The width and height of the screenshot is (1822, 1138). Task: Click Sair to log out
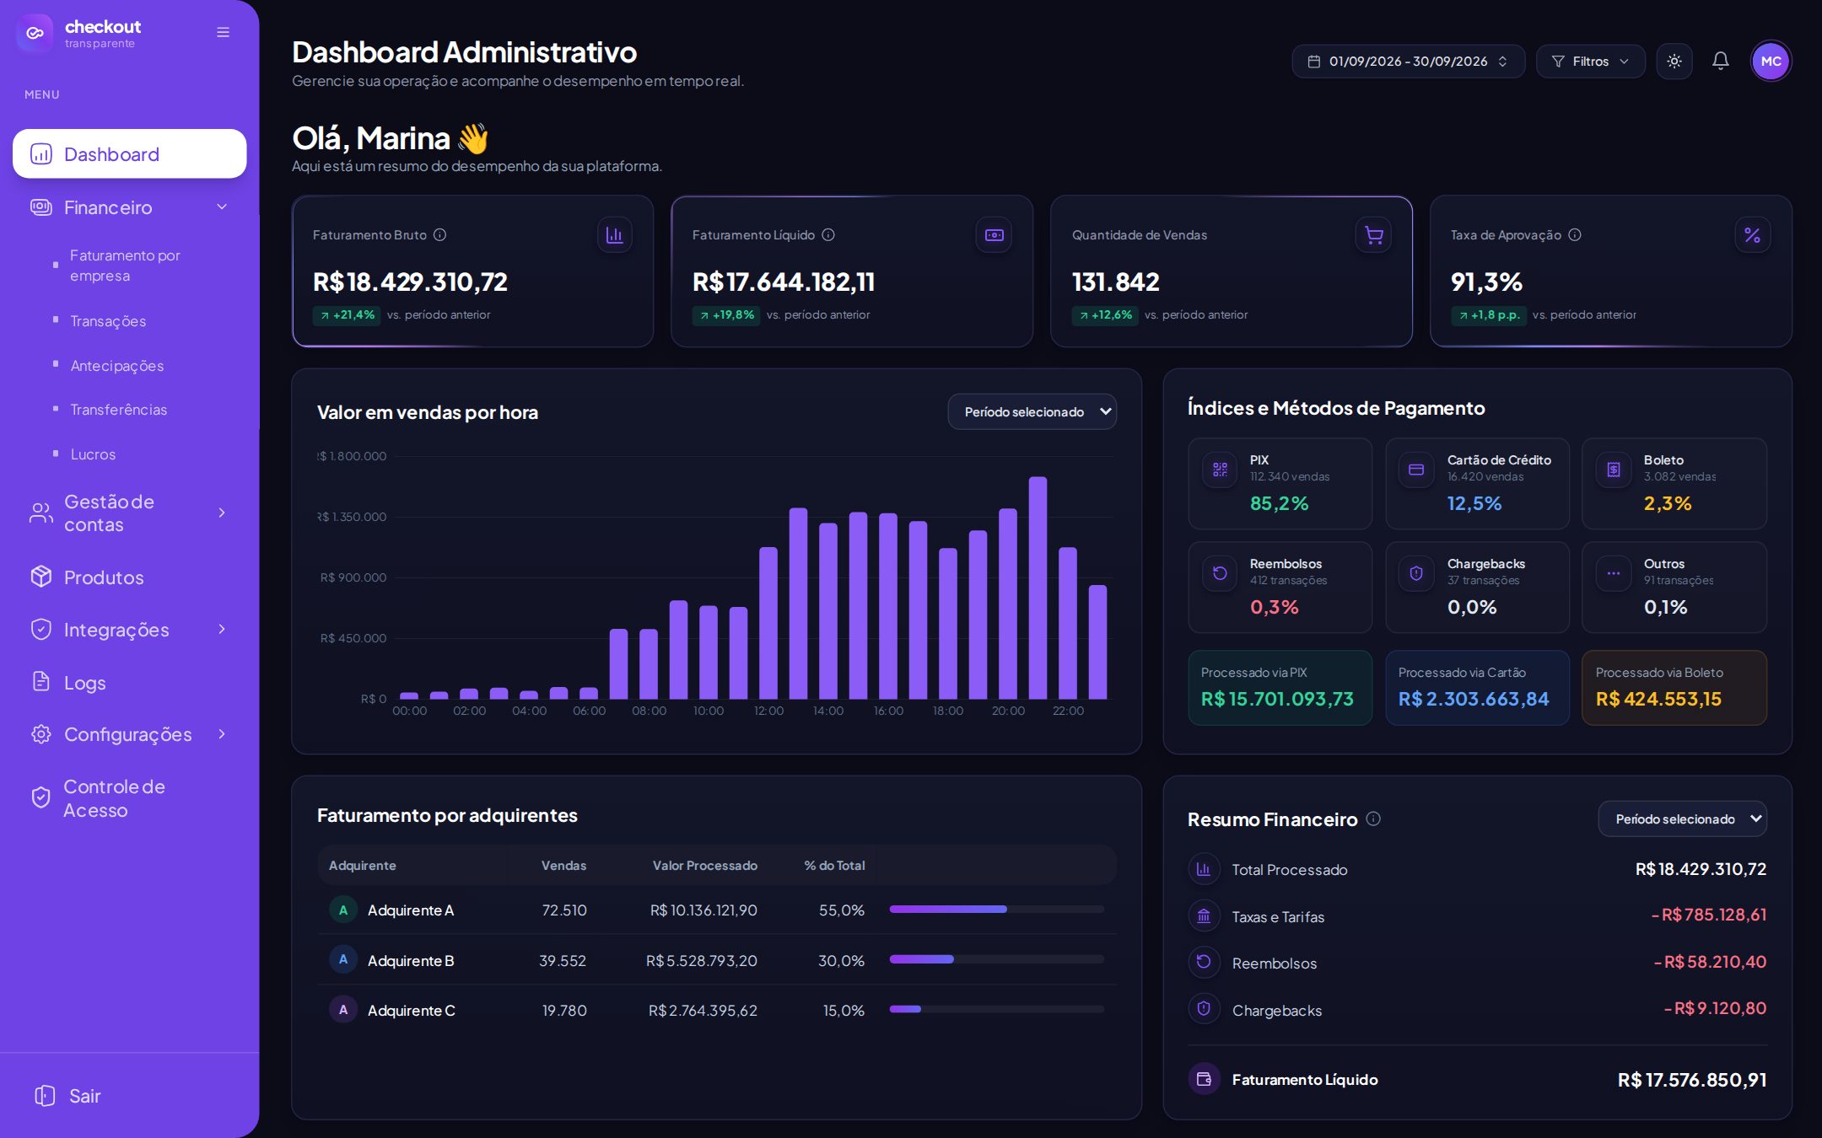(x=67, y=1096)
